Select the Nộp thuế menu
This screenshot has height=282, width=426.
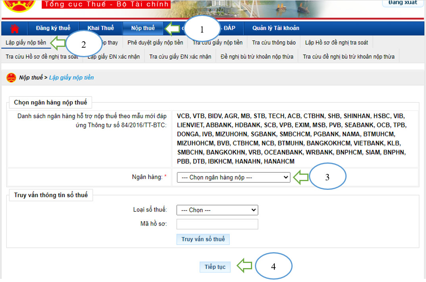click(143, 28)
